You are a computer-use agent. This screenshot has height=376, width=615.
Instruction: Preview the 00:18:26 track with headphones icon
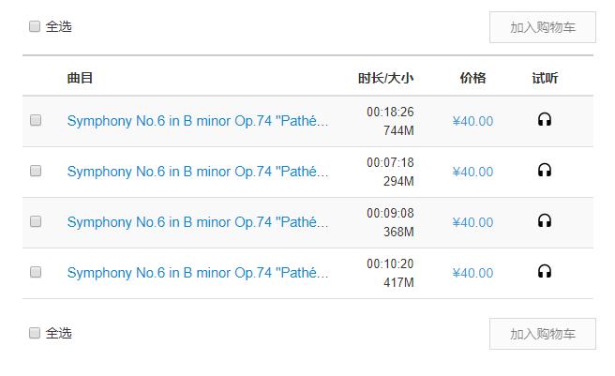(x=545, y=120)
